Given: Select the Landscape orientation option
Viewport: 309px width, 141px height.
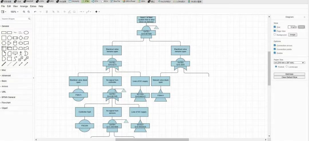Looking at the screenshot, I should (x=287, y=67).
